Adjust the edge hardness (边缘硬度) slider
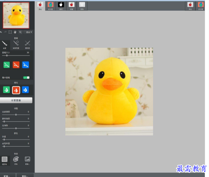209x177 pixels. [x=16, y=115]
